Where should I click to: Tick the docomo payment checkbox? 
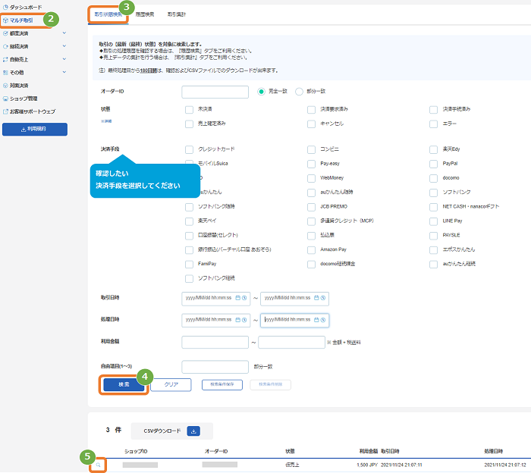[433, 178]
